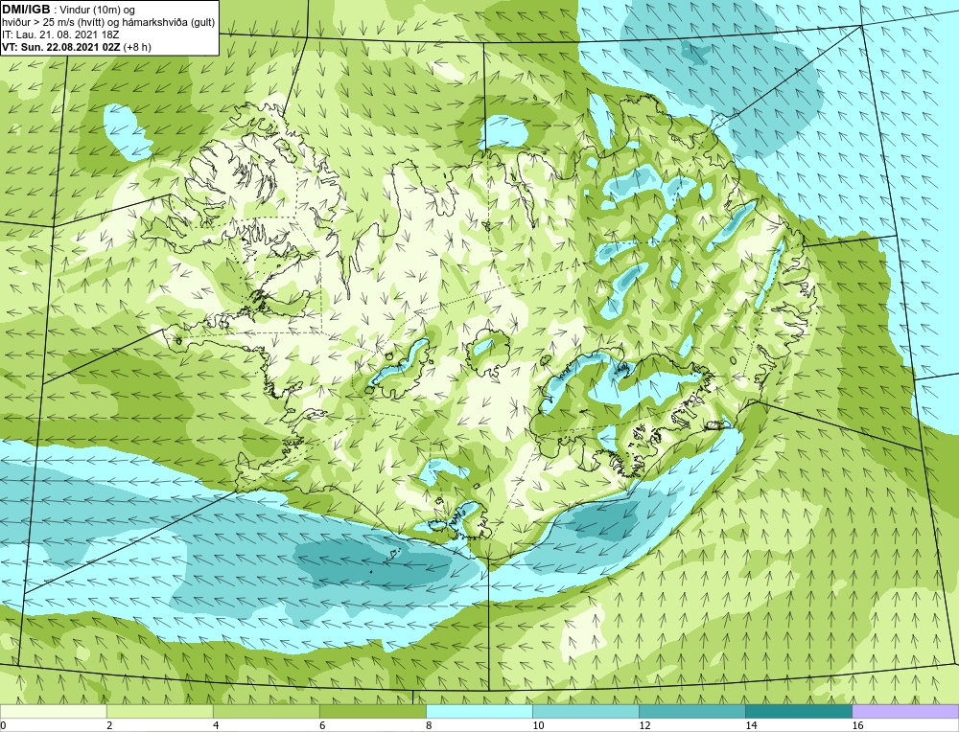The image size is (959, 732).
Task: Click the 2–4 m/s light green legend swatch
Action: (x=159, y=711)
